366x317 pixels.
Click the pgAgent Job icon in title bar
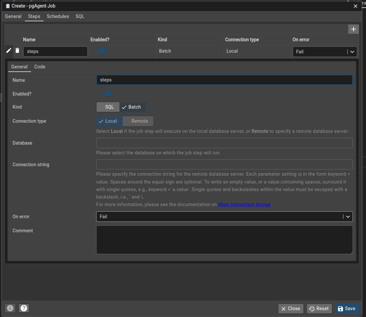[x=7, y=6]
